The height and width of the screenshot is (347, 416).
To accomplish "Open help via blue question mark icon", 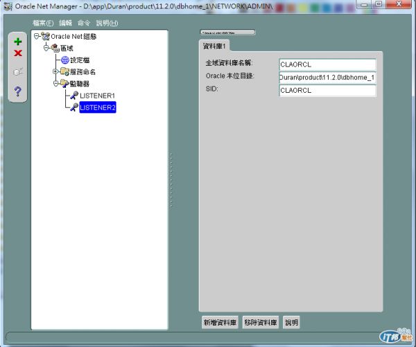I will pyautogui.click(x=18, y=91).
